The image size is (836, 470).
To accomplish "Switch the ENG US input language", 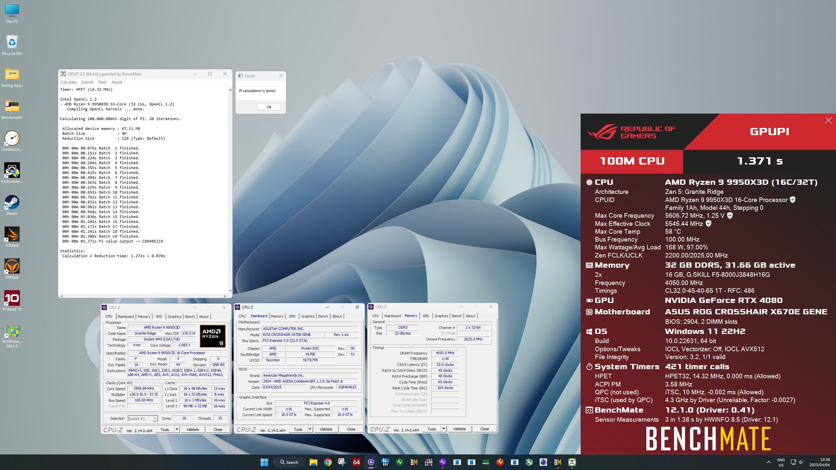I will [x=781, y=462].
